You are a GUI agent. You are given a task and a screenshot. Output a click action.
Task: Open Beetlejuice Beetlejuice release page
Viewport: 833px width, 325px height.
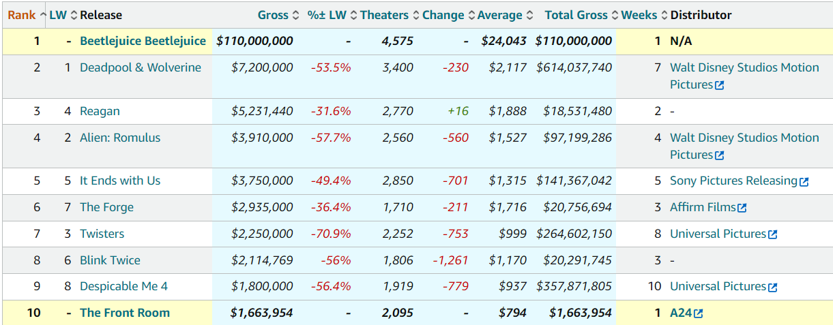[143, 41]
